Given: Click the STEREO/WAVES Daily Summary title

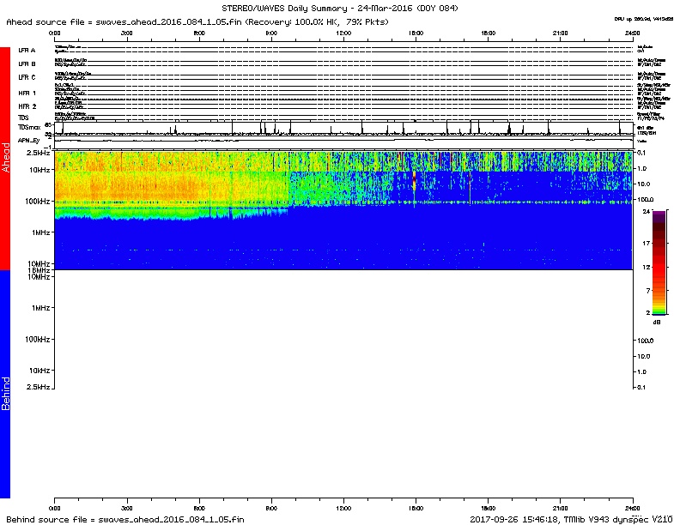Looking at the screenshot, I should pos(340,8).
